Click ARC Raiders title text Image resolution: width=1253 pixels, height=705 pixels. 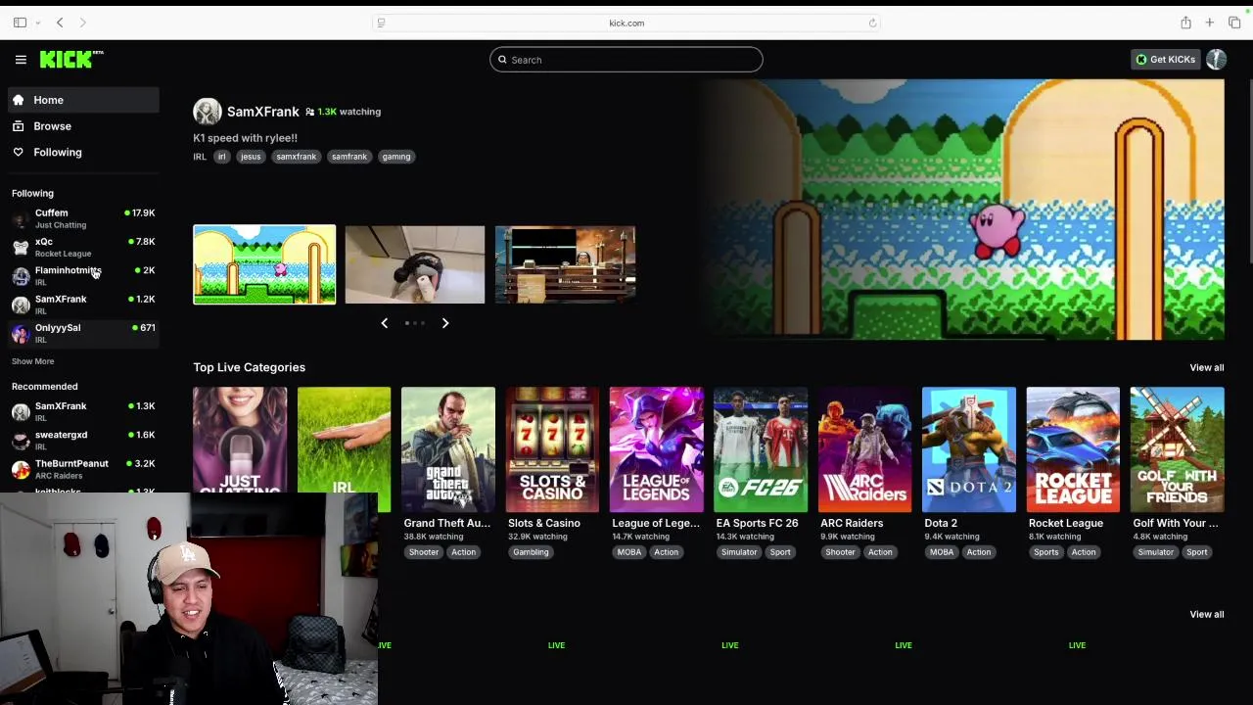coord(852,523)
